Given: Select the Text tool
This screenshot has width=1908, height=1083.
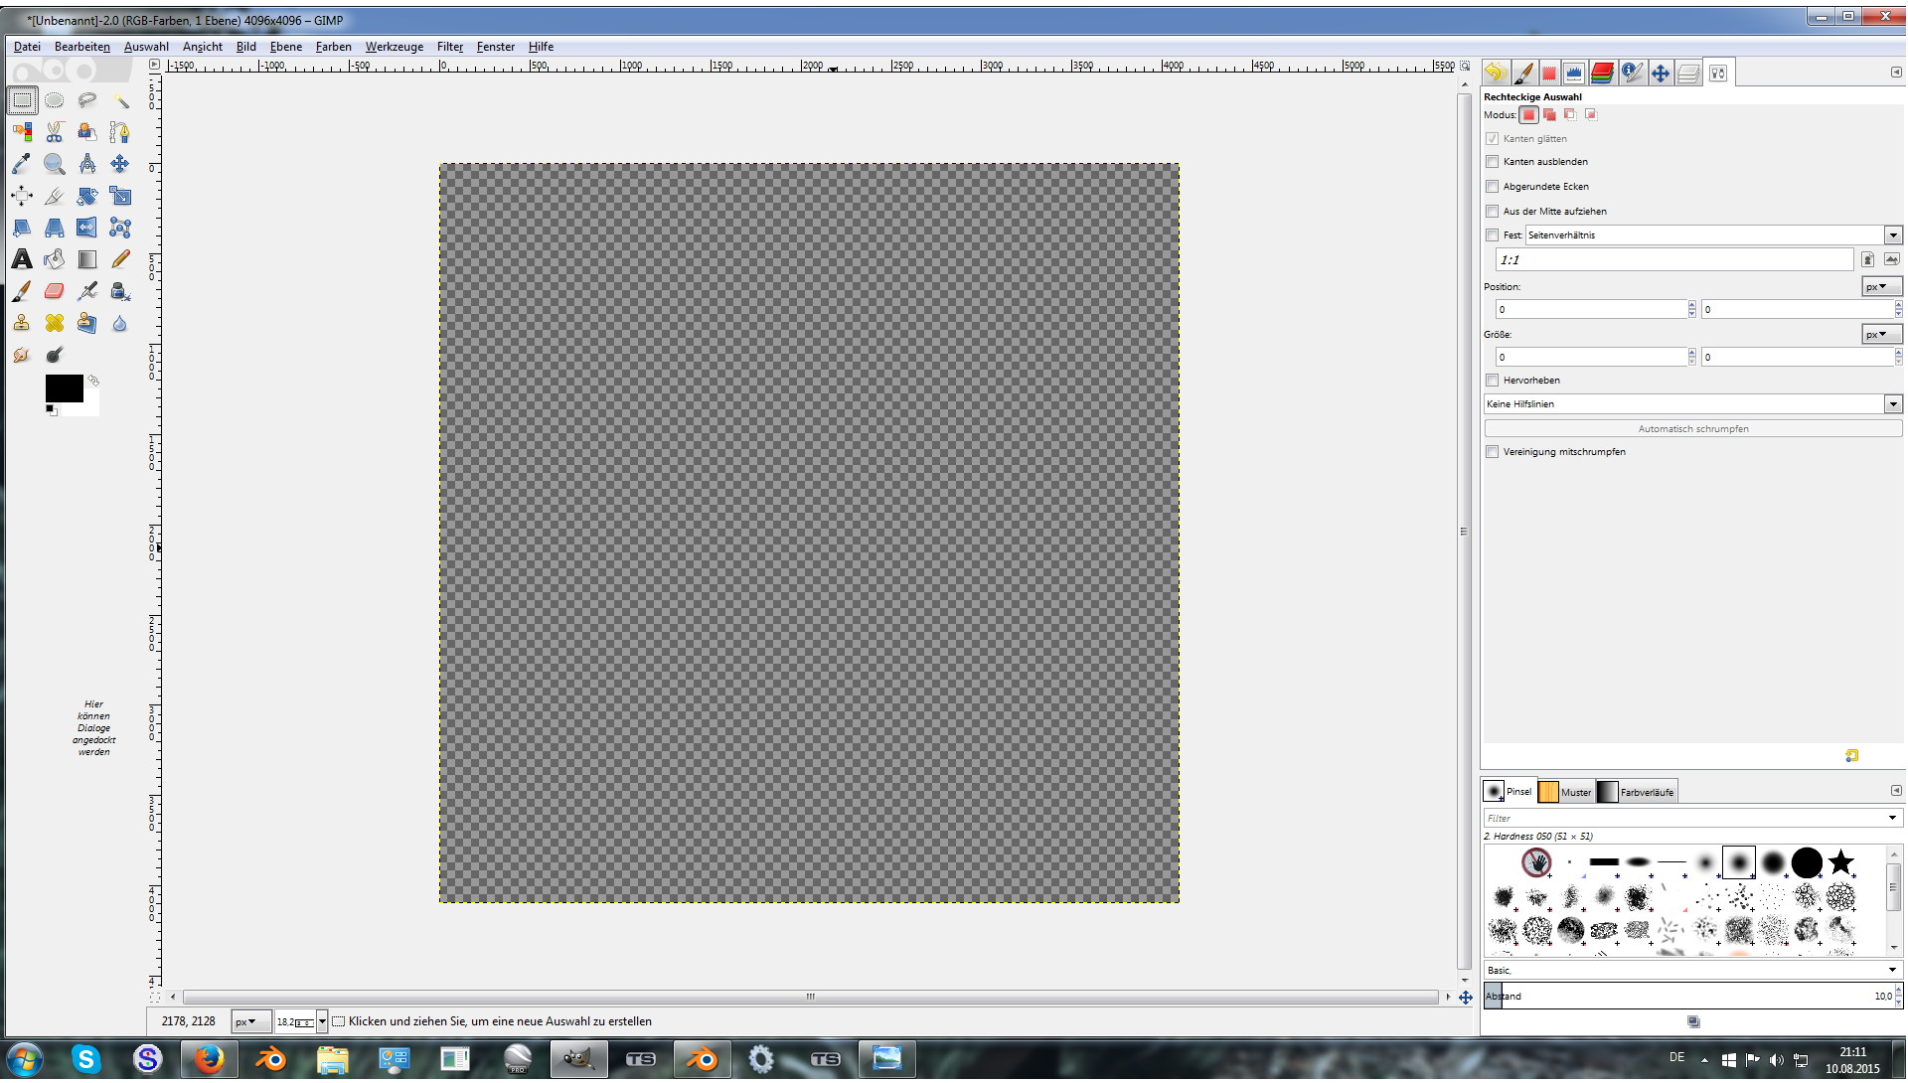Looking at the screenshot, I should point(22,259).
